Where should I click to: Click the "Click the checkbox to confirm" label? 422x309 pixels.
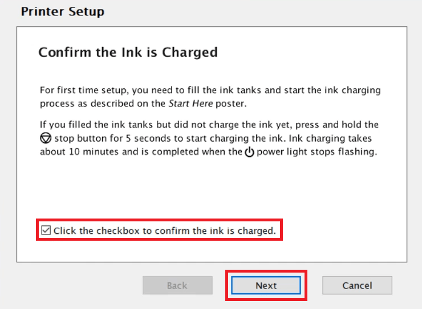pyautogui.click(x=165, y=230)
